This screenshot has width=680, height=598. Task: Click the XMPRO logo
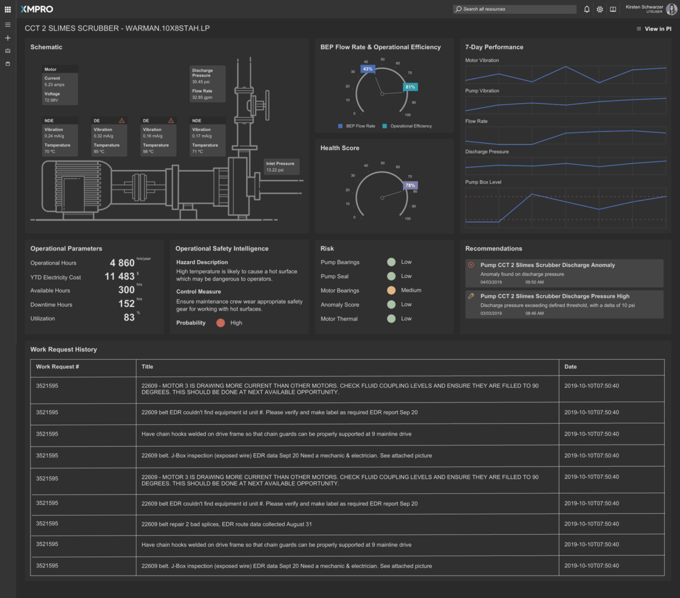37,9
